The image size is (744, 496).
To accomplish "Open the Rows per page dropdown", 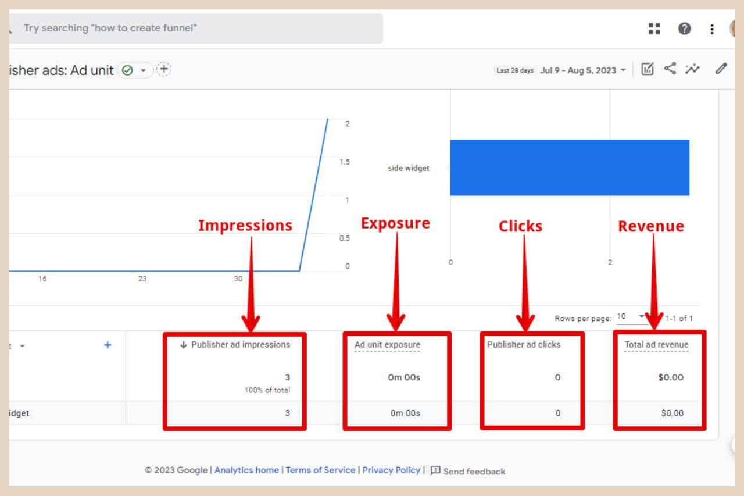I will click(x=631, y=317).
